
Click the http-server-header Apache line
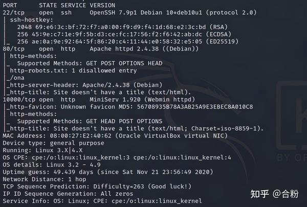[x=86, y=85]
